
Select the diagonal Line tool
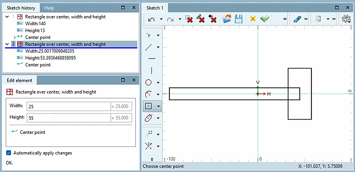[149, 47]
